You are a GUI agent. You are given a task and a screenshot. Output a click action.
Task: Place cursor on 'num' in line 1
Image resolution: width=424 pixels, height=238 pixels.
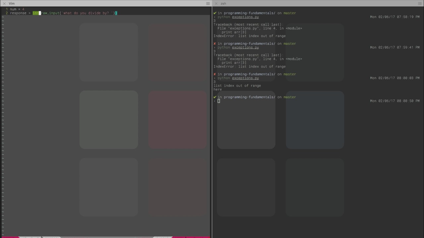(x=13, y=9)
